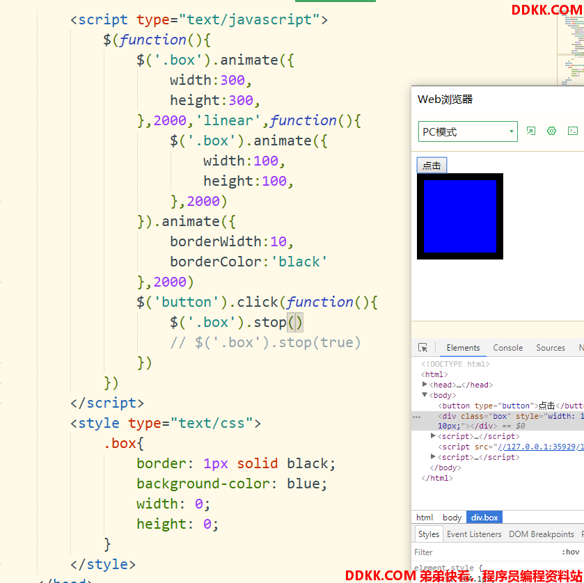Place cursor inside the stop() parentheses
Image resolution: width=584 pixels, height=583 pixels.
coord(295,322)
